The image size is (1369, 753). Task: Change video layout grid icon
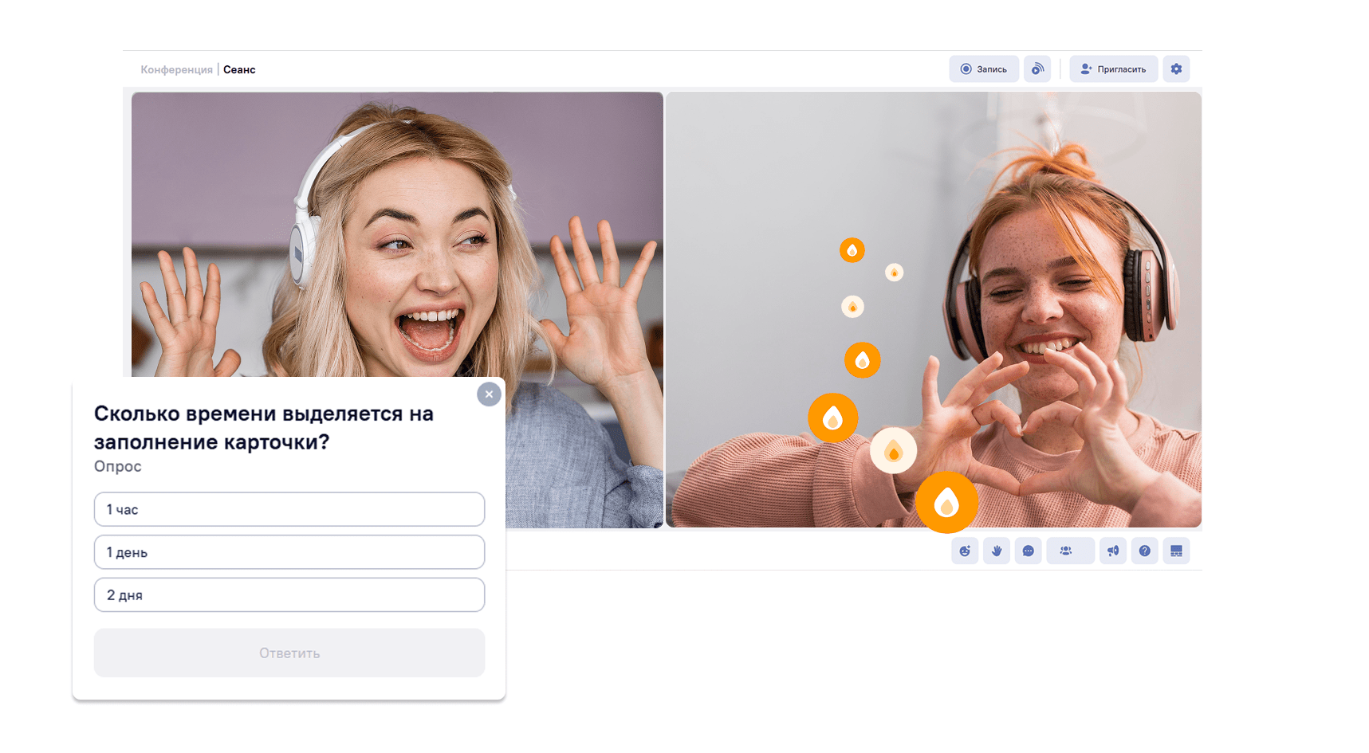click(1176, 551)
